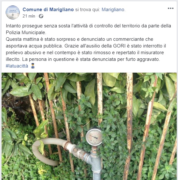Click the words Polizia Municipale in post

[x=26, y=32]
